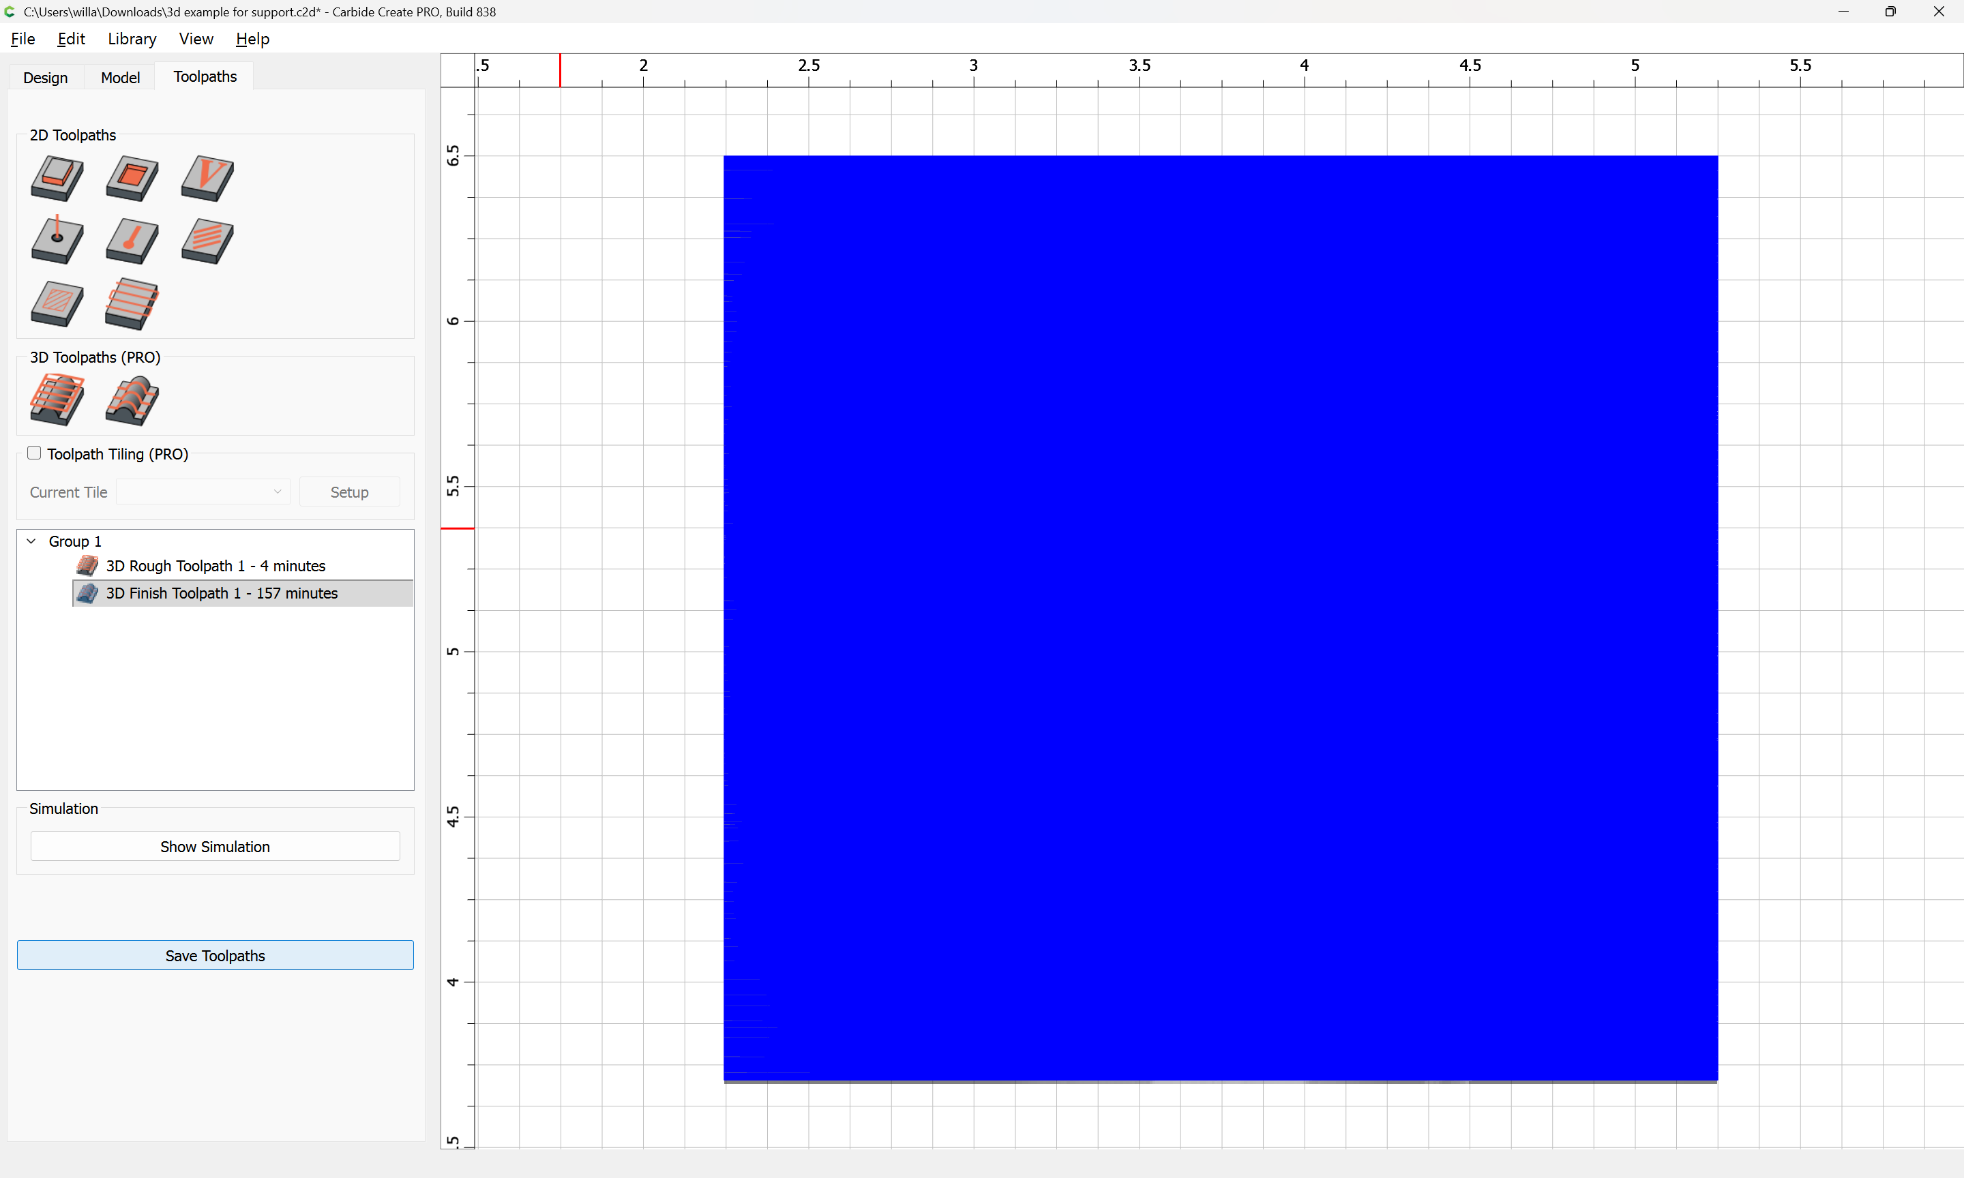1964x1178 pixels.
Task: Select the Drill toolpath icon
Action: pos(57,241)
